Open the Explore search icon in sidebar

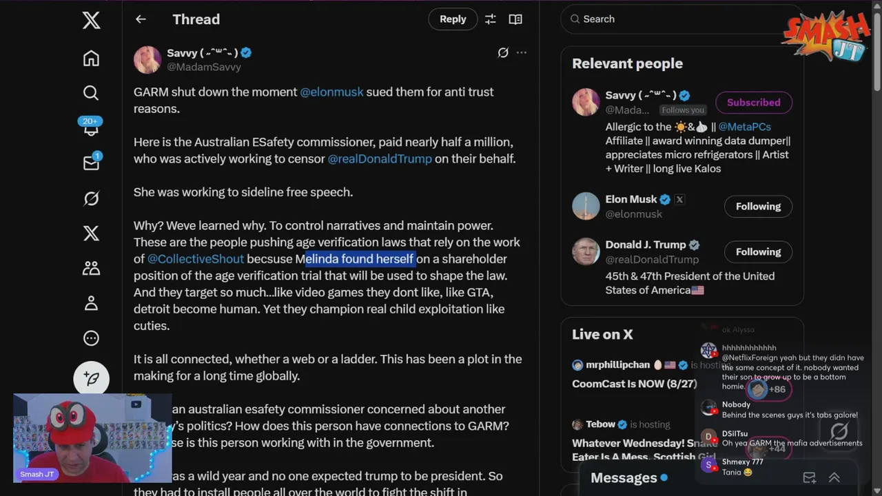click(91, 93)
